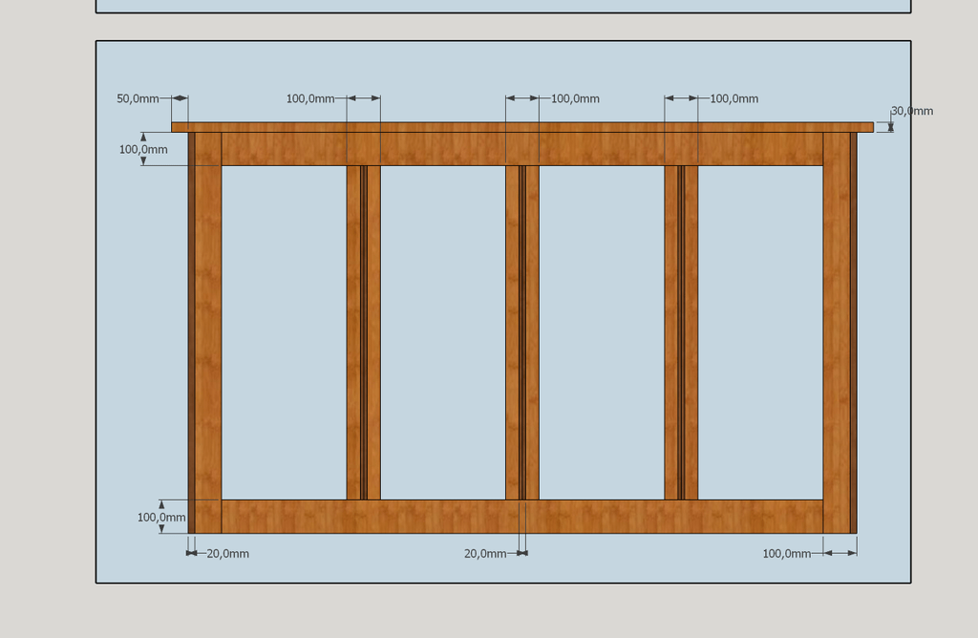The height and width of the screenshot is (638, 978).
Task: Click the 20,0mm label under the left leg
Action: pyautogui.click(x=227, y=554)
